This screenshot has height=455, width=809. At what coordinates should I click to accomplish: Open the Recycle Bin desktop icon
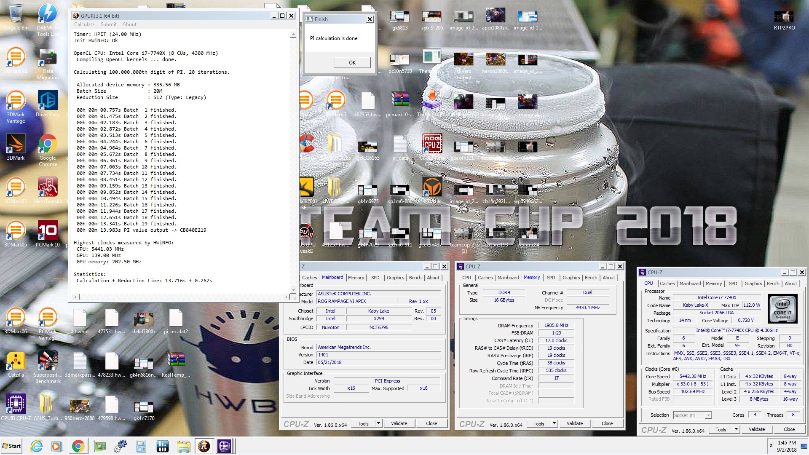[x=16, y=17]
